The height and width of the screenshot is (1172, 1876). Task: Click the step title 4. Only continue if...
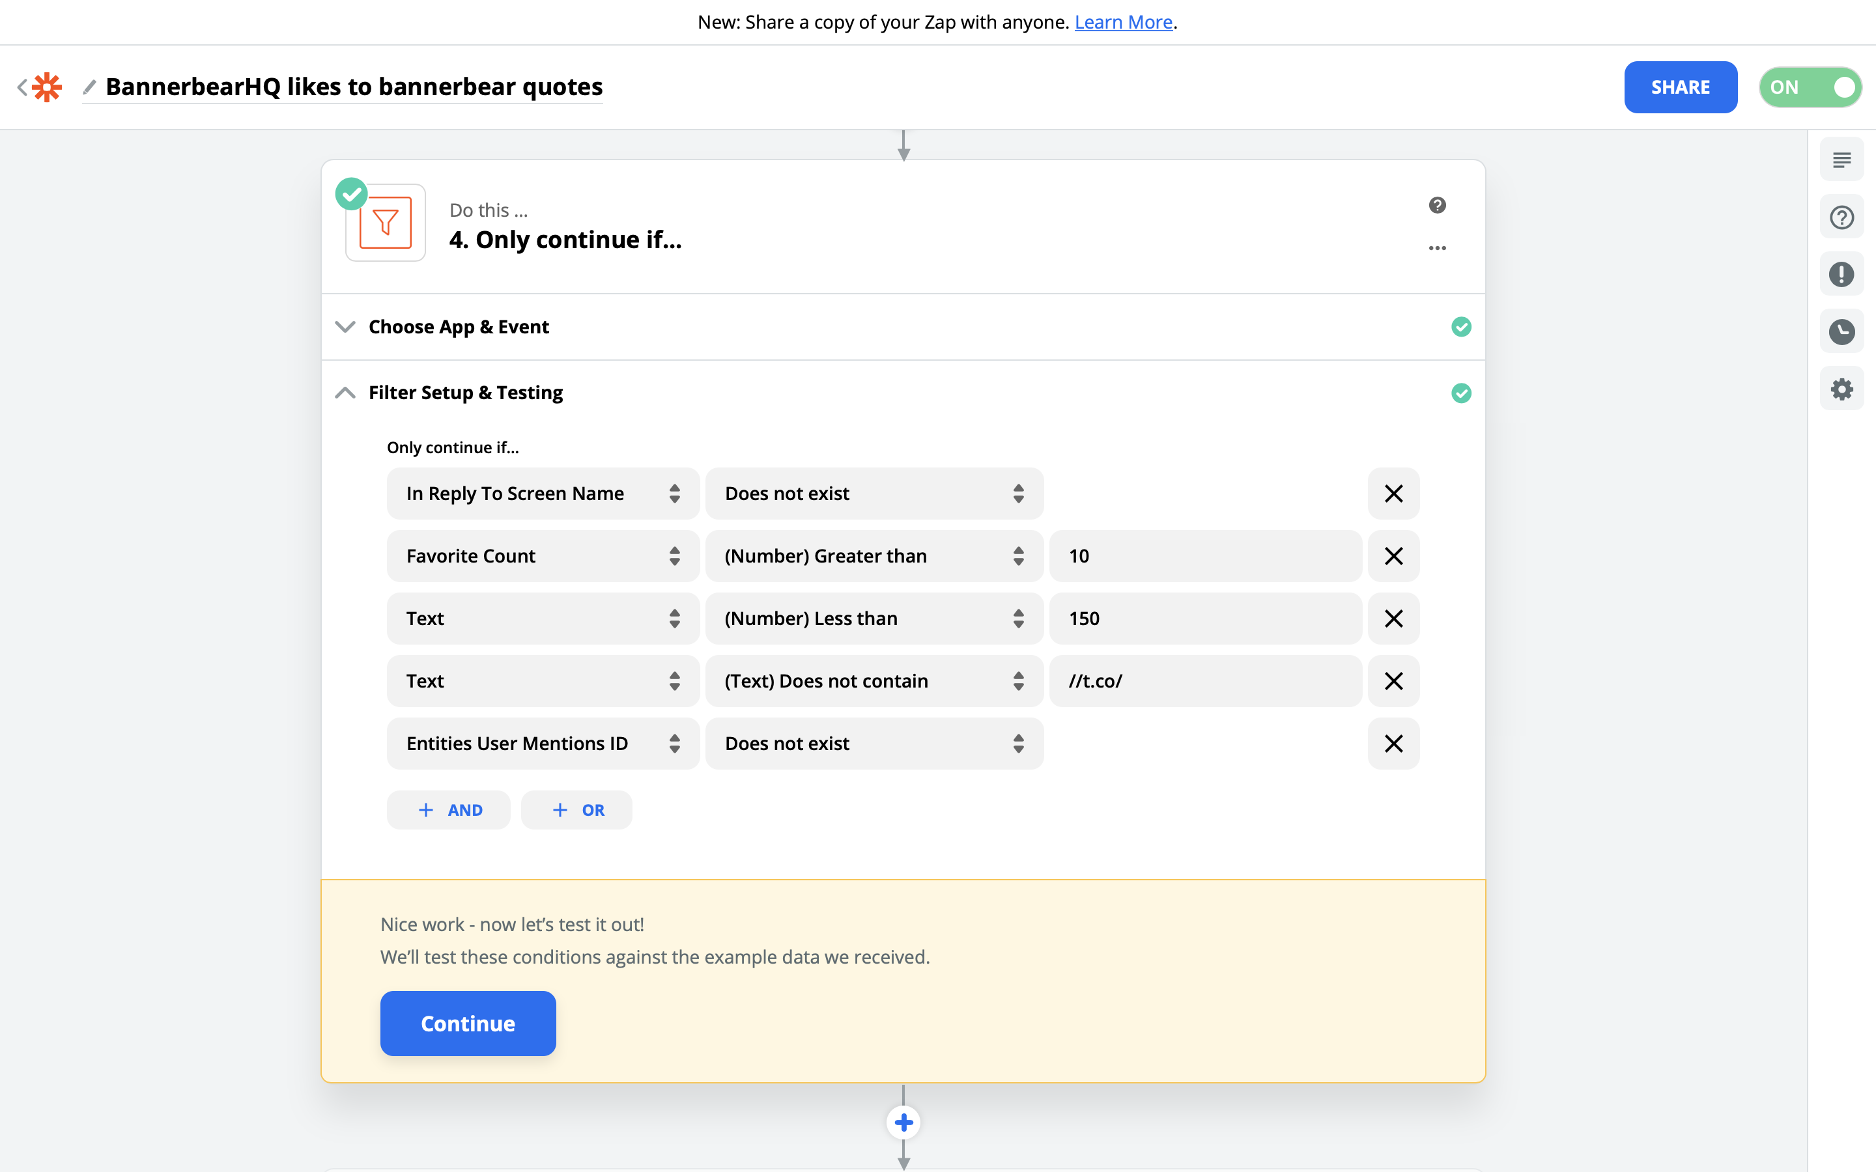(566, 240)
